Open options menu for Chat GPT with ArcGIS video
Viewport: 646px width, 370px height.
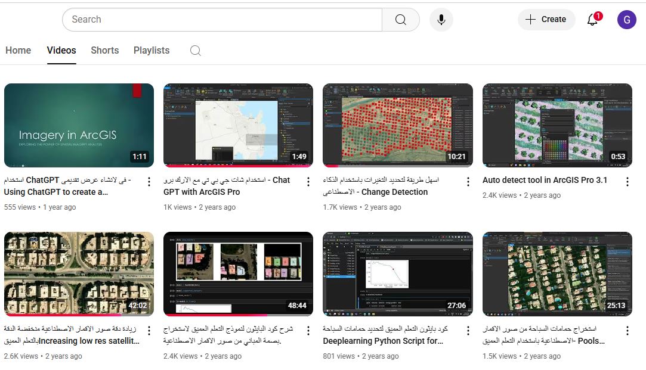[x=308, y=181]
